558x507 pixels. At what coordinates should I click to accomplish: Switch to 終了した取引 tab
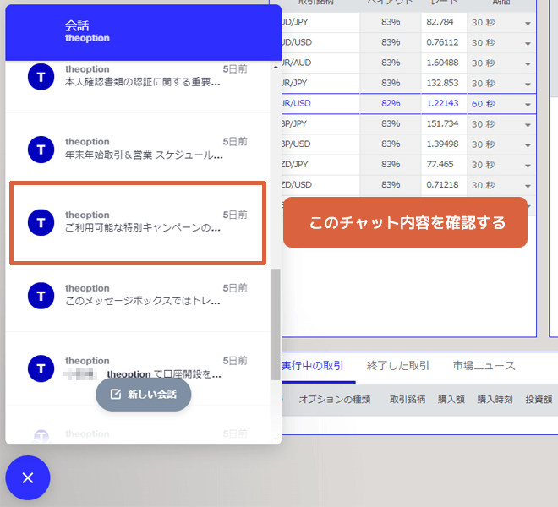(x=398, y=366)
